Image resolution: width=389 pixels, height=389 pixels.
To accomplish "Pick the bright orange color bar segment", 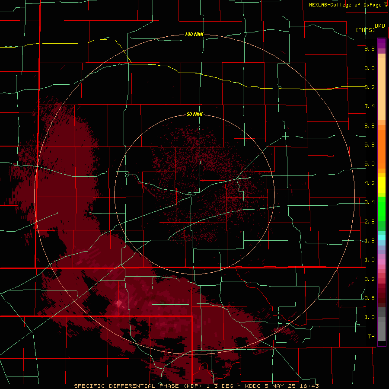I will pyautogui.click(x=382, y=149).
